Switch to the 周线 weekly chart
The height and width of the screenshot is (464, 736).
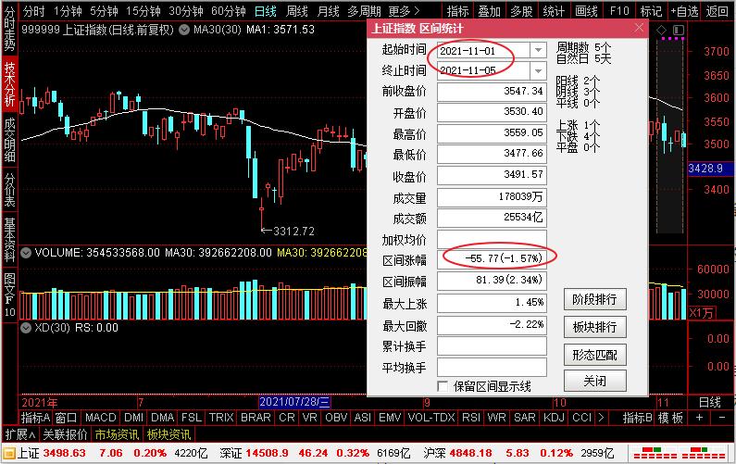pyautogui.click(x=296, y=10)
